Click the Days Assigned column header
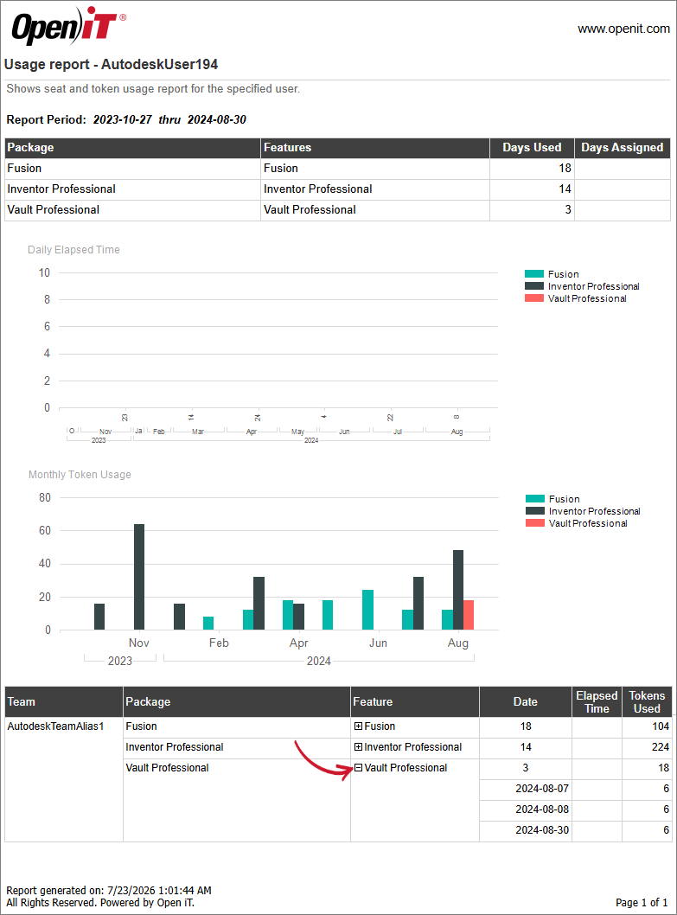Screen dimensions: 677x915 pyautogui.click(x=623, y=148)
